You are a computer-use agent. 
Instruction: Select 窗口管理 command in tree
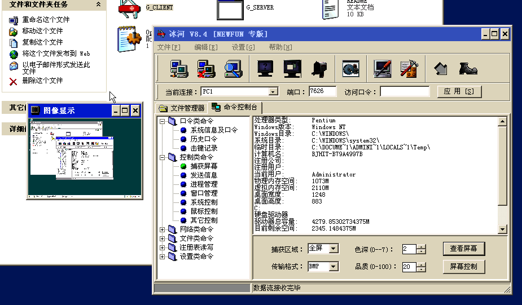point(204,193)
